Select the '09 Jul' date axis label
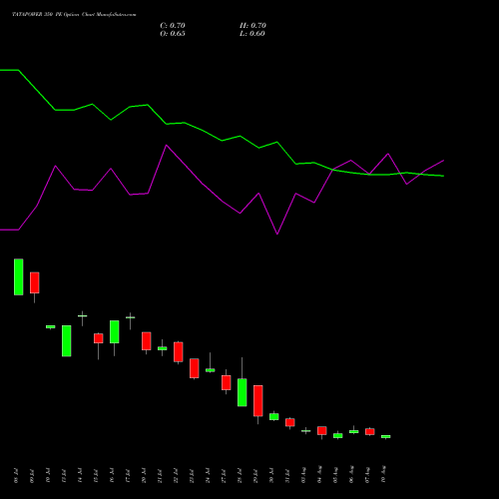This screenshot has width=499, height=499. pos(32,475)
